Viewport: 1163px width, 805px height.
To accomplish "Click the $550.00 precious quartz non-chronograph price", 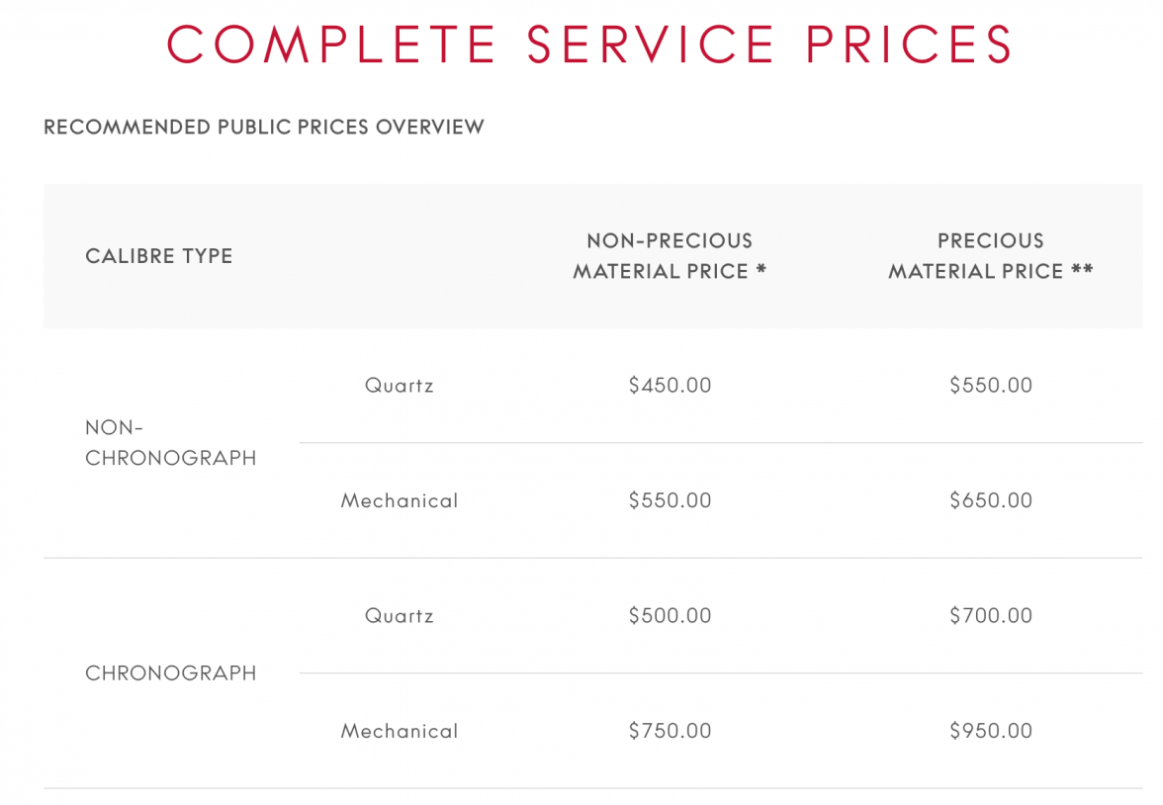I will (991, 386).
